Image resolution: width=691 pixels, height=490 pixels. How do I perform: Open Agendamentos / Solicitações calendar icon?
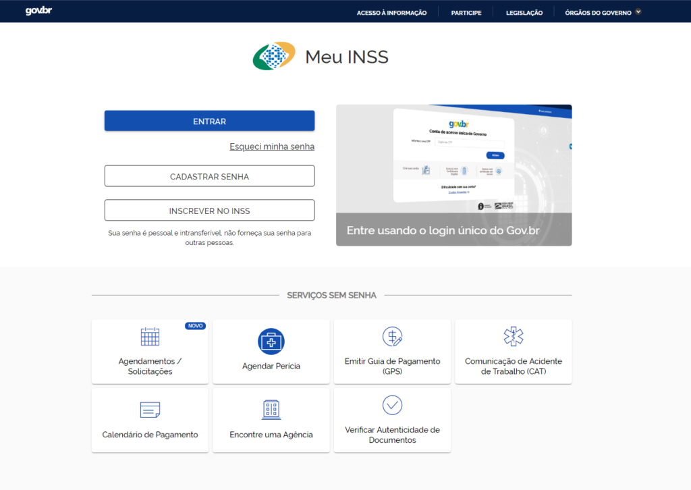tap(150, 337)
